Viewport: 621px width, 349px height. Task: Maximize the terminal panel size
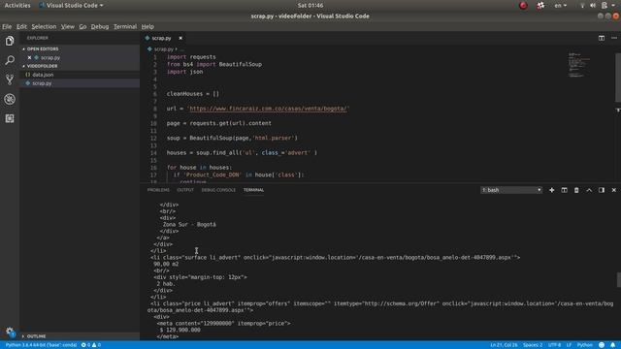point(589,190)
